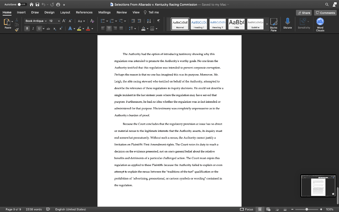Click the zoom slider handle
Image resolution: width=339 pixels, height=212 pixels.
tap(307, 209)
